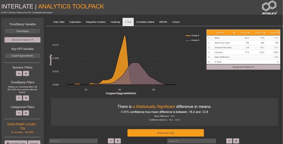Add a Categorical Filter with plus button
This screenshot has height=144, width=283.
(x=26, y=113)
